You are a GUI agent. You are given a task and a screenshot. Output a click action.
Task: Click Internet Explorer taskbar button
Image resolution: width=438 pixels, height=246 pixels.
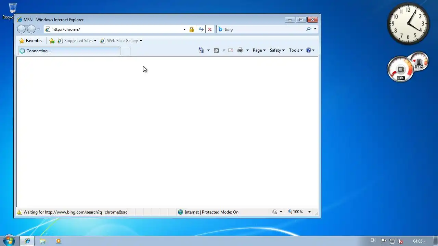pyautogui.click(x=27, y=241)
